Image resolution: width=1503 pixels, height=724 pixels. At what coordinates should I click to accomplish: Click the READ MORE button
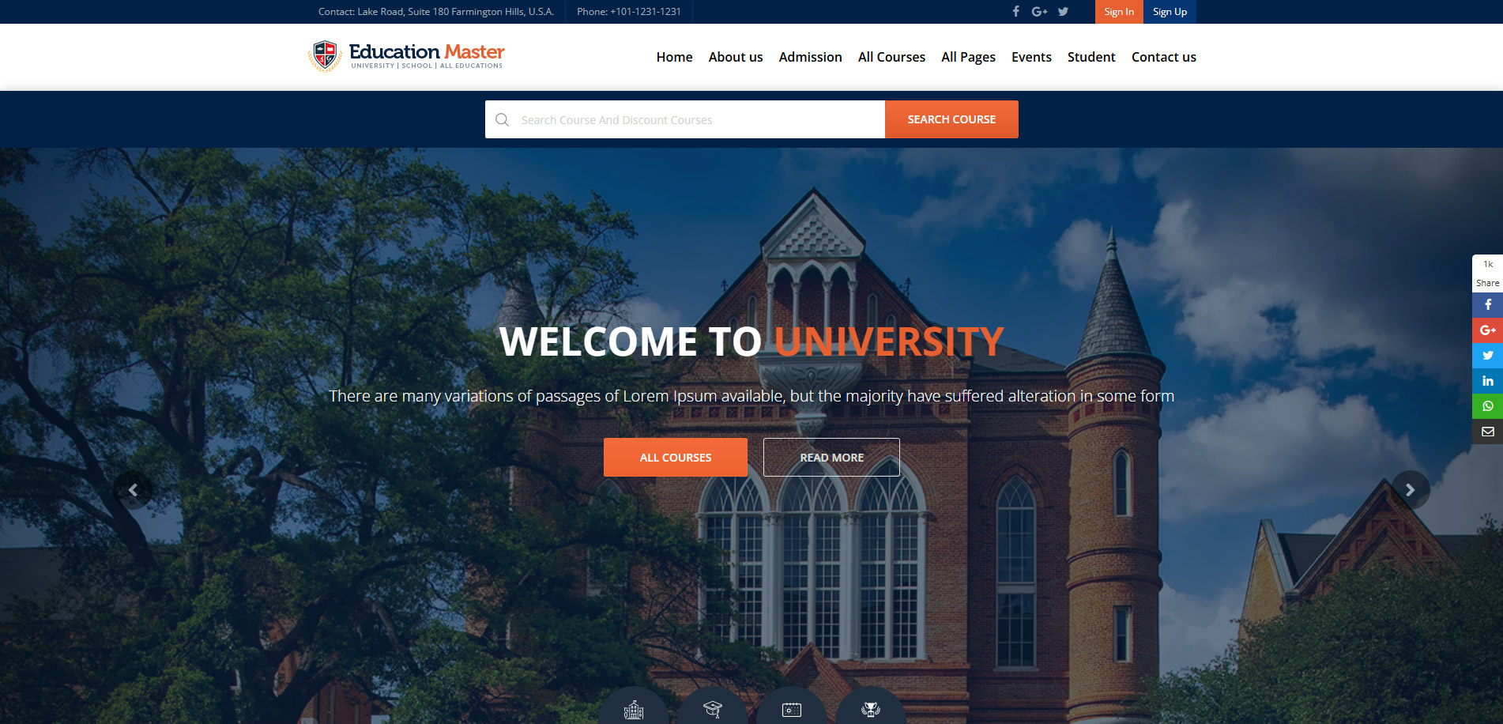(831, 458)
